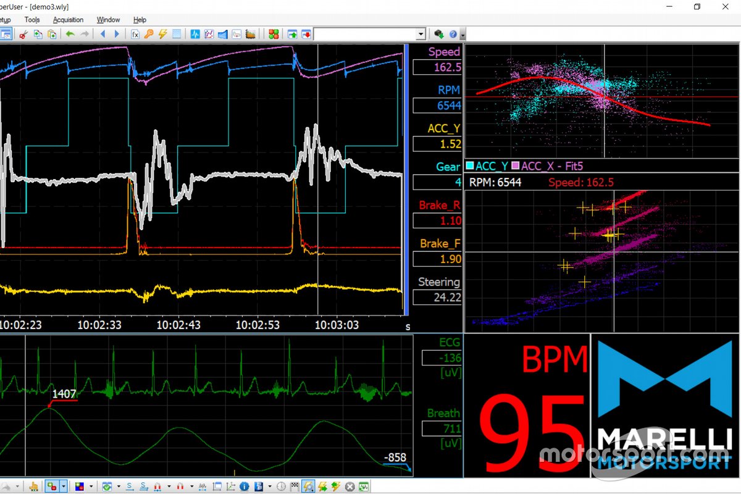Click the blue info circle icon
741x494 pixels.
(x=244, y=487)
